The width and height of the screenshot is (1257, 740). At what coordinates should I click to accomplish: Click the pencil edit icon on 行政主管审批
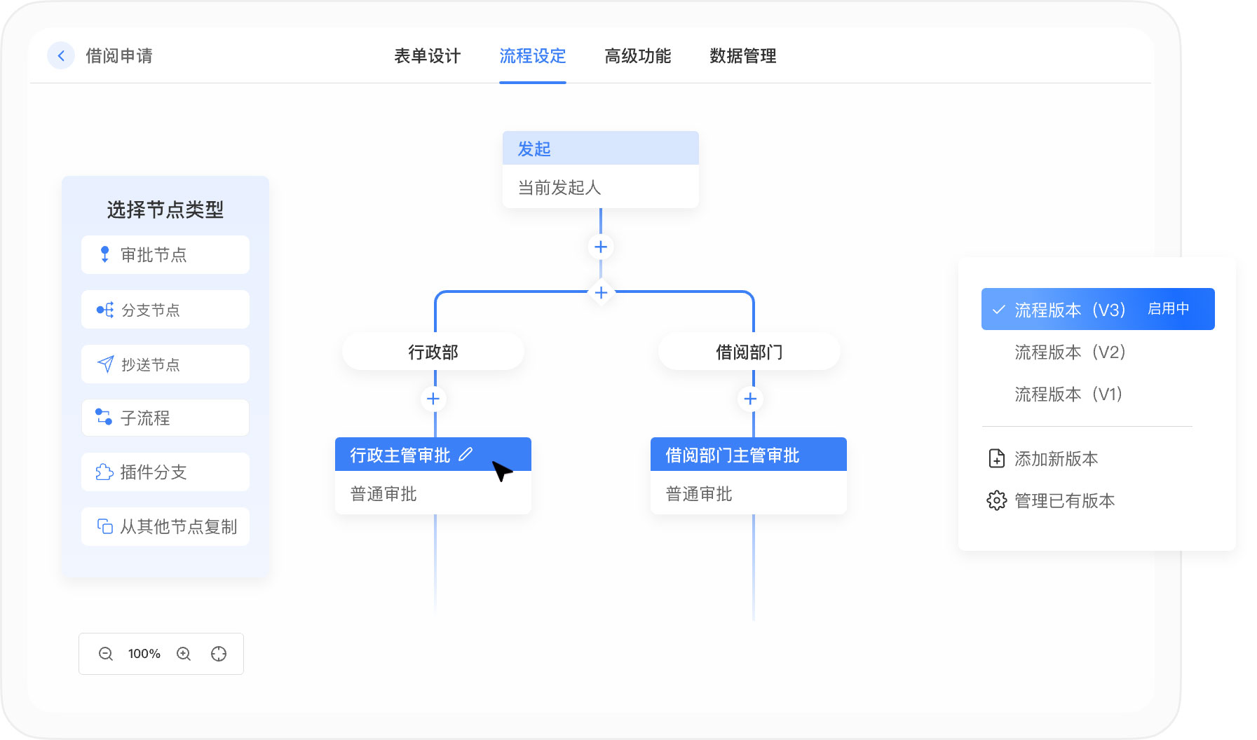click(x=466, y=455)
